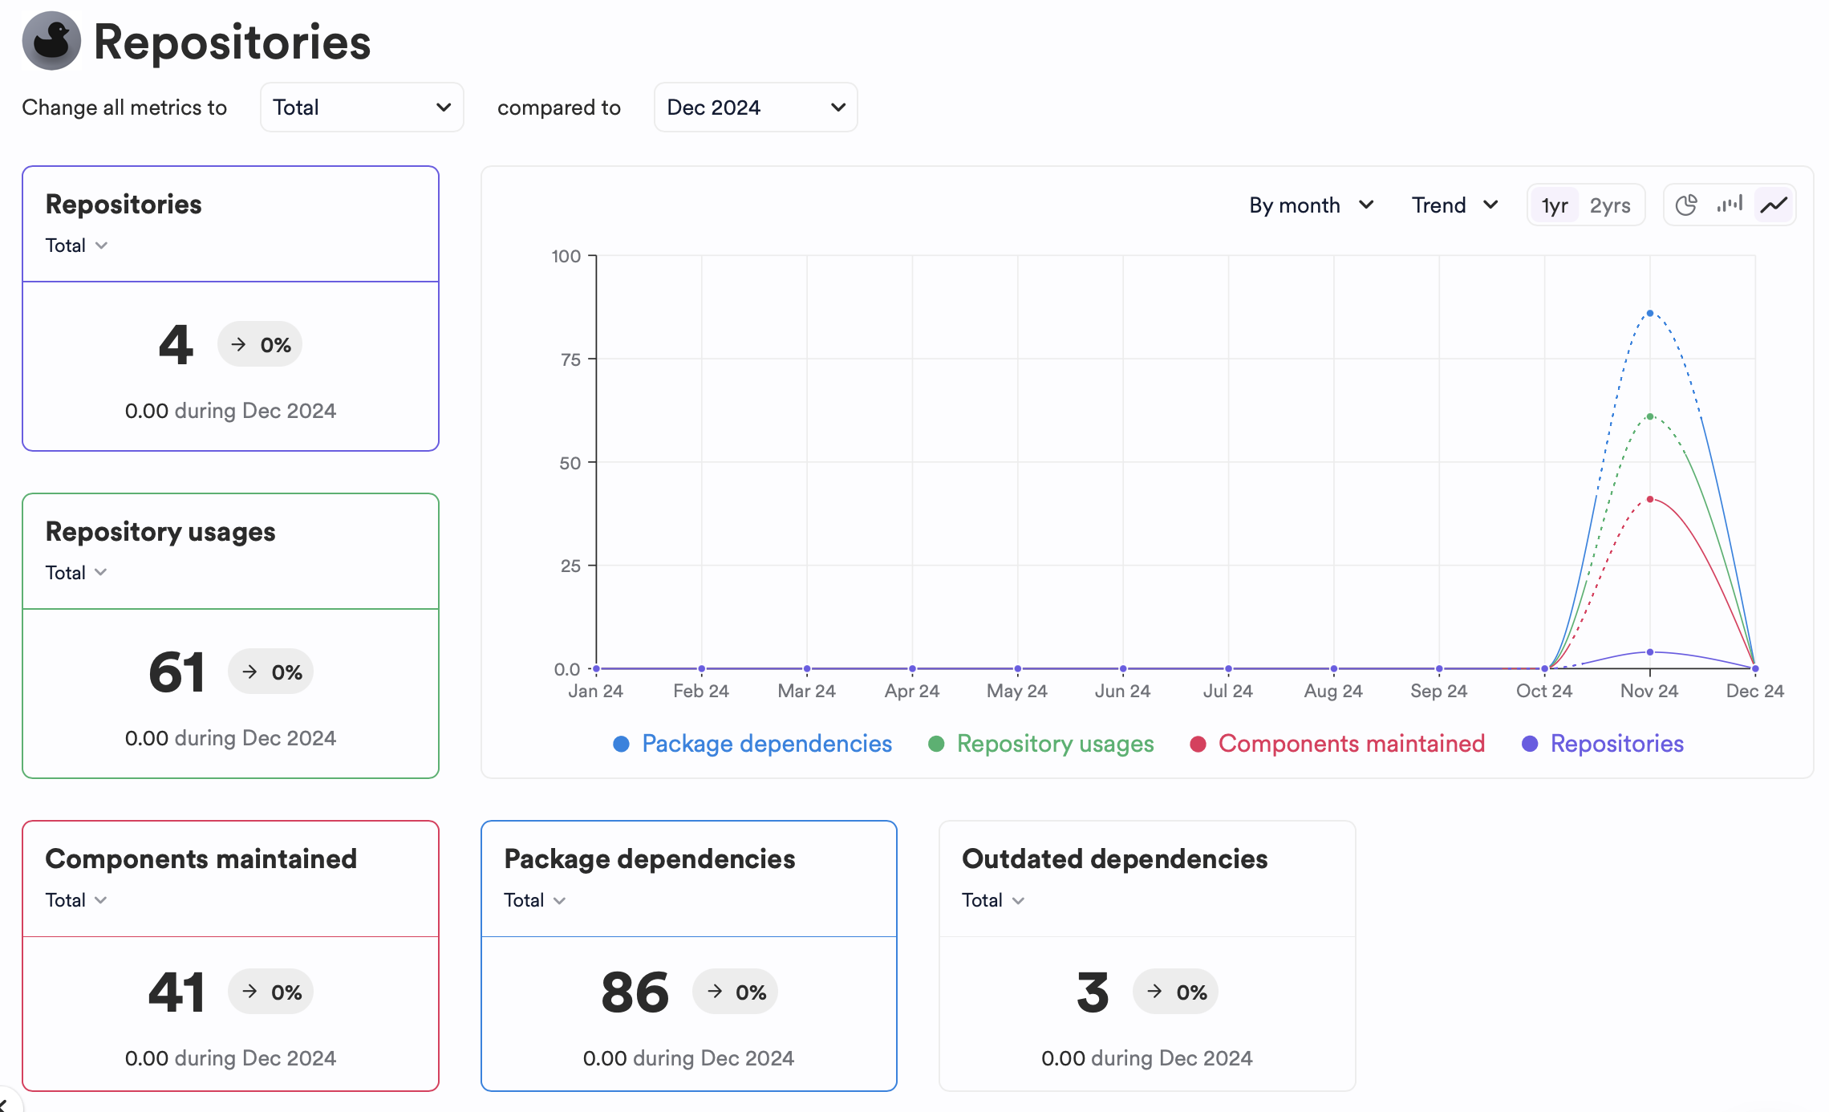Click the red Nov 24 Components maintained point
The image size is (1829, 1112).
coord(1650,499)
